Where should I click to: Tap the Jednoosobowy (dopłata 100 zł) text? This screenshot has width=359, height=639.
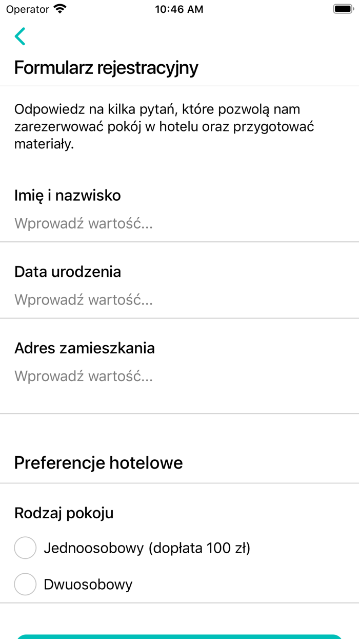[147, 548]
